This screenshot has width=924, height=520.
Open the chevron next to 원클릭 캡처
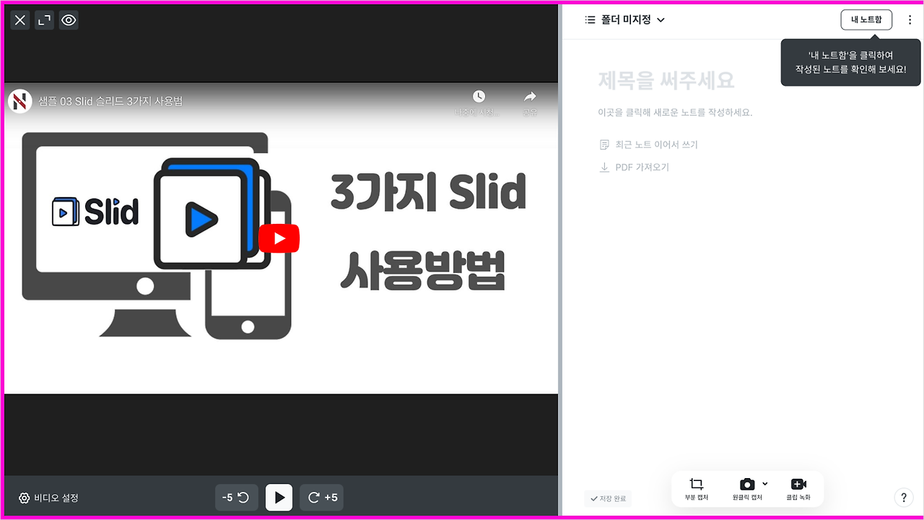764,484
